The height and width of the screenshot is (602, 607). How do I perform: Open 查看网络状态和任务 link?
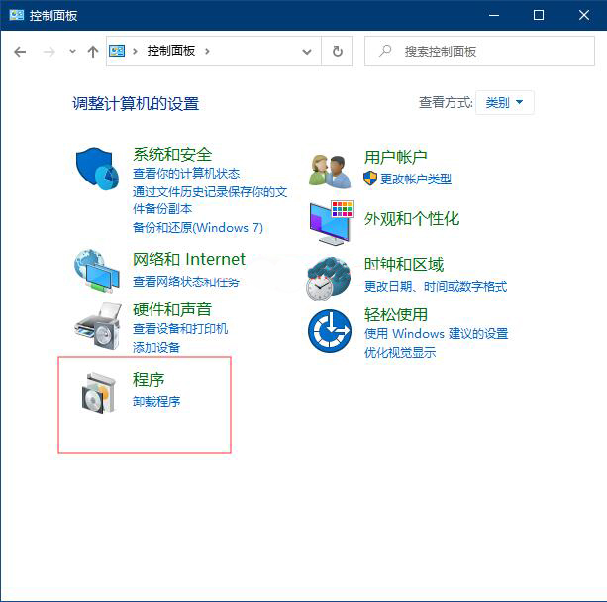(x=186, y=282)
